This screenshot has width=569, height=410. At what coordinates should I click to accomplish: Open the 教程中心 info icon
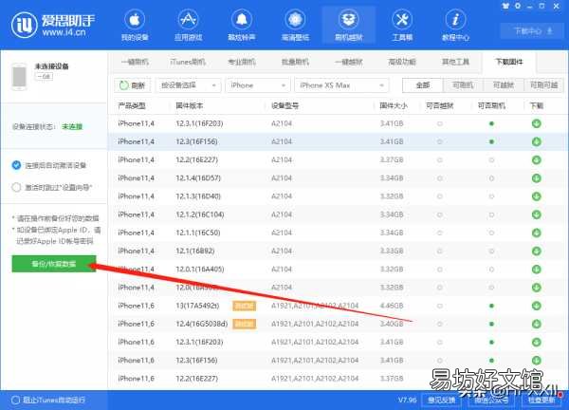(x=455, y=20)
